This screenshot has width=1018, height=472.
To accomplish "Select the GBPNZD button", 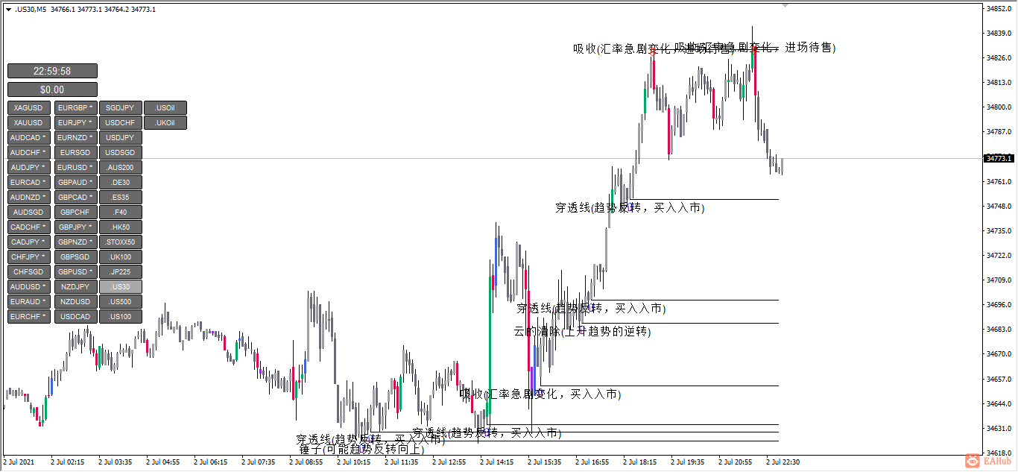I will [x=75, y=242].
